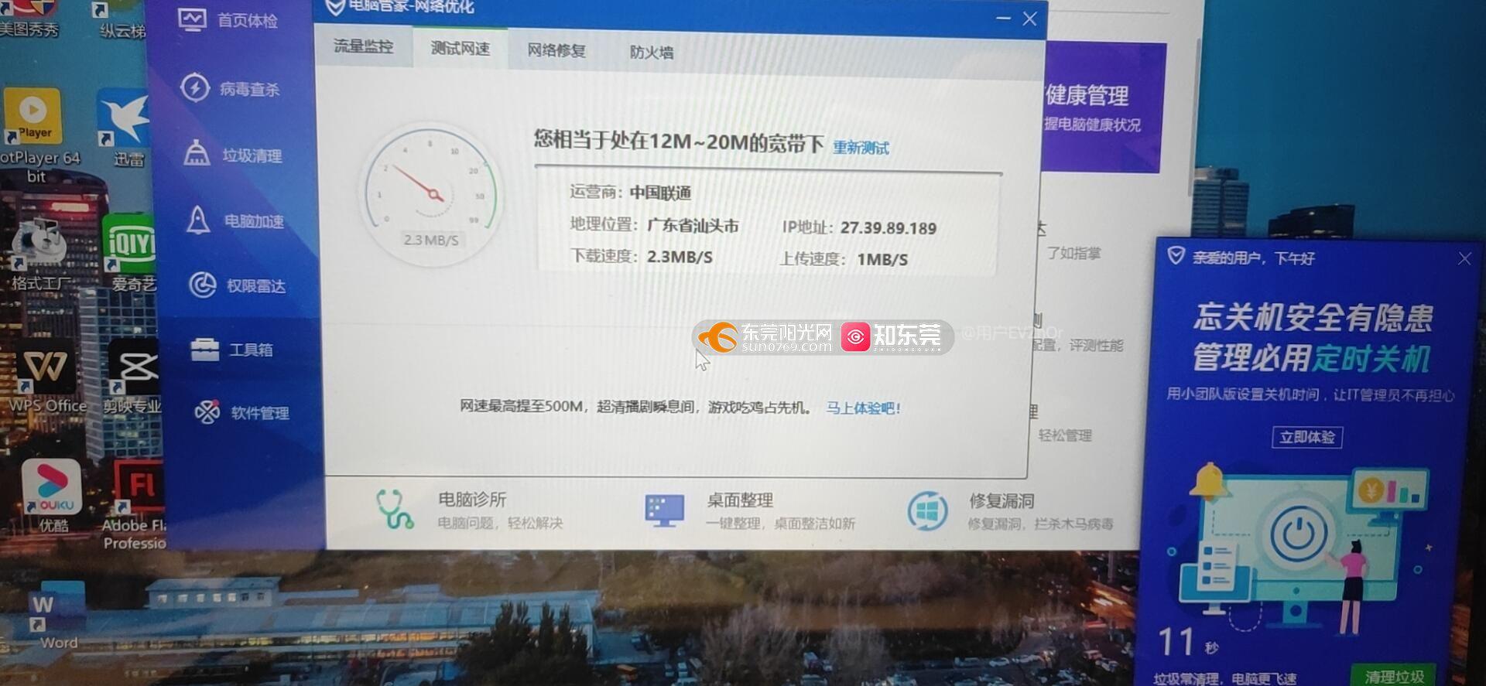Viewport: 1486px width, 686px height.
Task: Open 病毒查杀 virus scan
Action: click(230, 88)
